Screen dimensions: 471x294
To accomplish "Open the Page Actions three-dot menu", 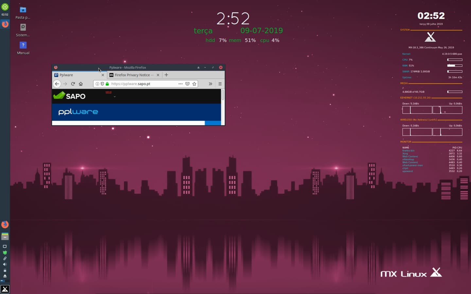I will click(181, 84).
